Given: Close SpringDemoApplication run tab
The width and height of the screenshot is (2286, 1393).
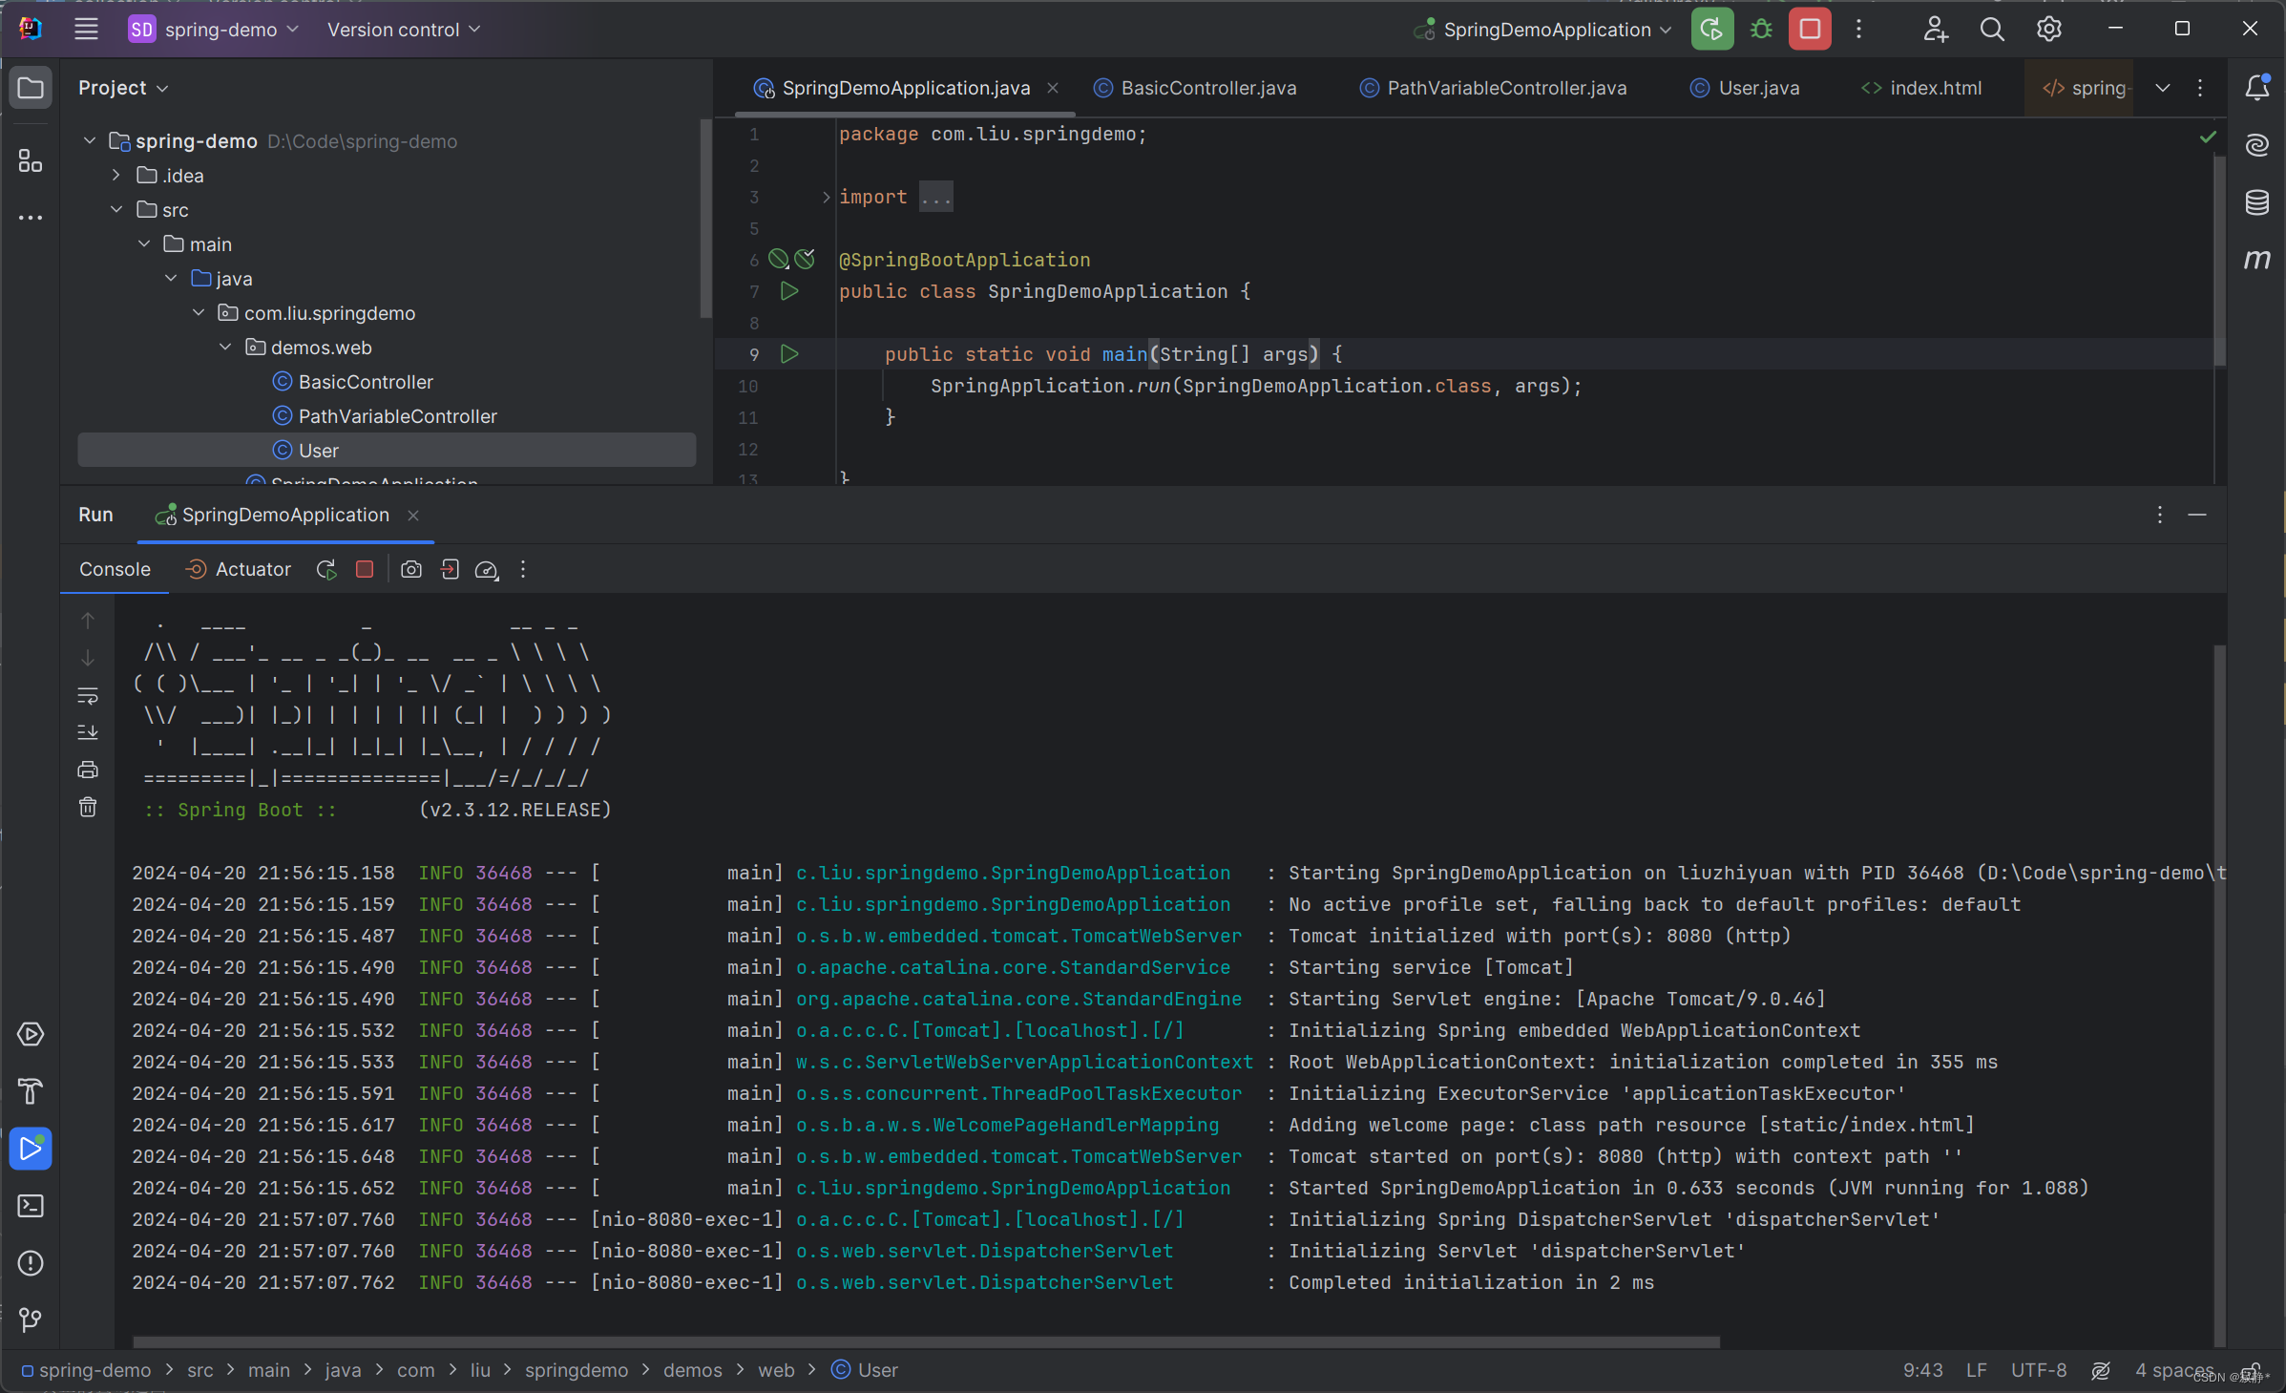Looking at the screenshot, I should (413, 516).
